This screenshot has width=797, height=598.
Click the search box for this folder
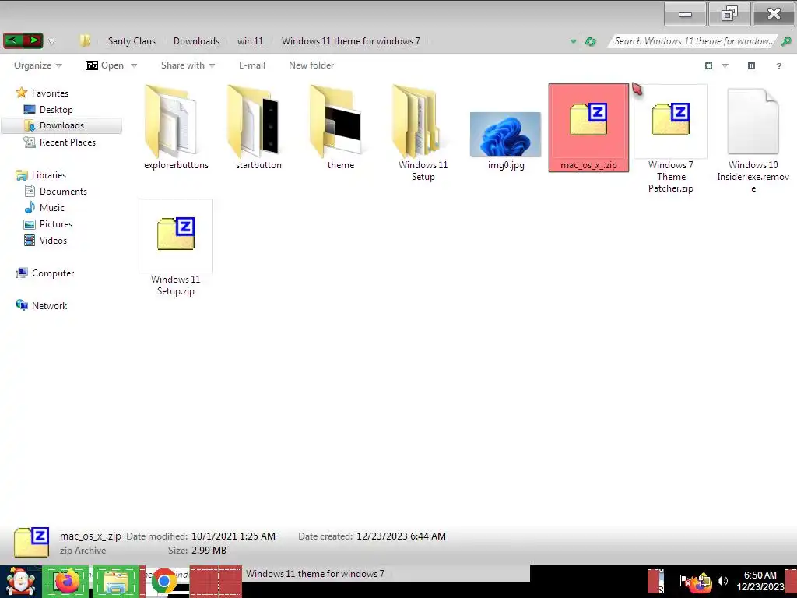click(693, 41)
